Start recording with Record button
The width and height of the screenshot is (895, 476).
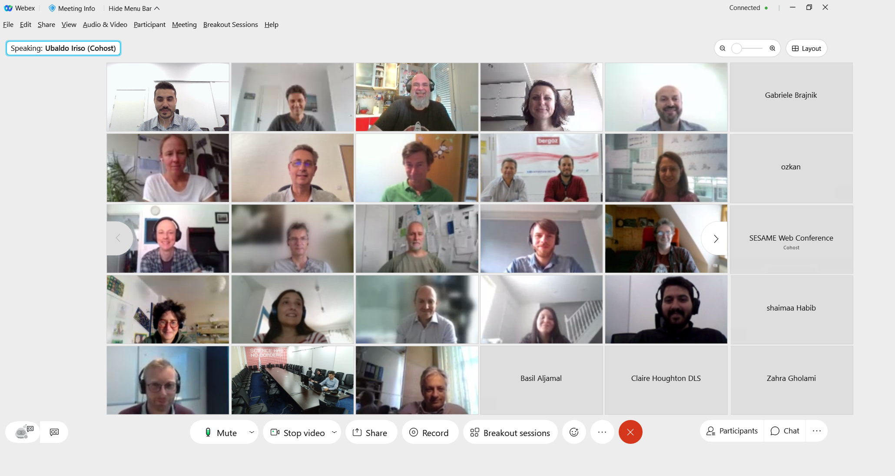click(x=429, y=433)
